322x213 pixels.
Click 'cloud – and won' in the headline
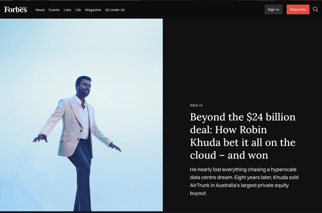click(x=229, y=155)
